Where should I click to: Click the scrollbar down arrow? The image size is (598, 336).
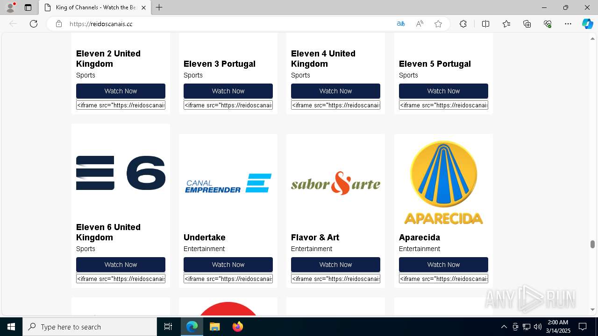tap(592, 309)
